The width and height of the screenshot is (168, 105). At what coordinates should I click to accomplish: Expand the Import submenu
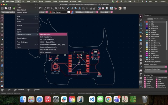coord(27,29)
